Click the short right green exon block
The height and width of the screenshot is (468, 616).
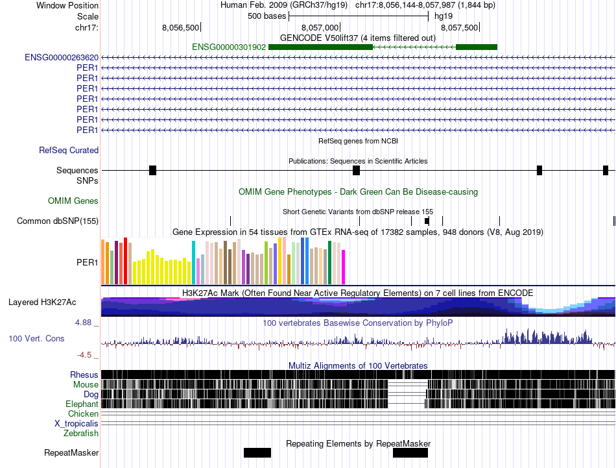[x=477, y=47]
